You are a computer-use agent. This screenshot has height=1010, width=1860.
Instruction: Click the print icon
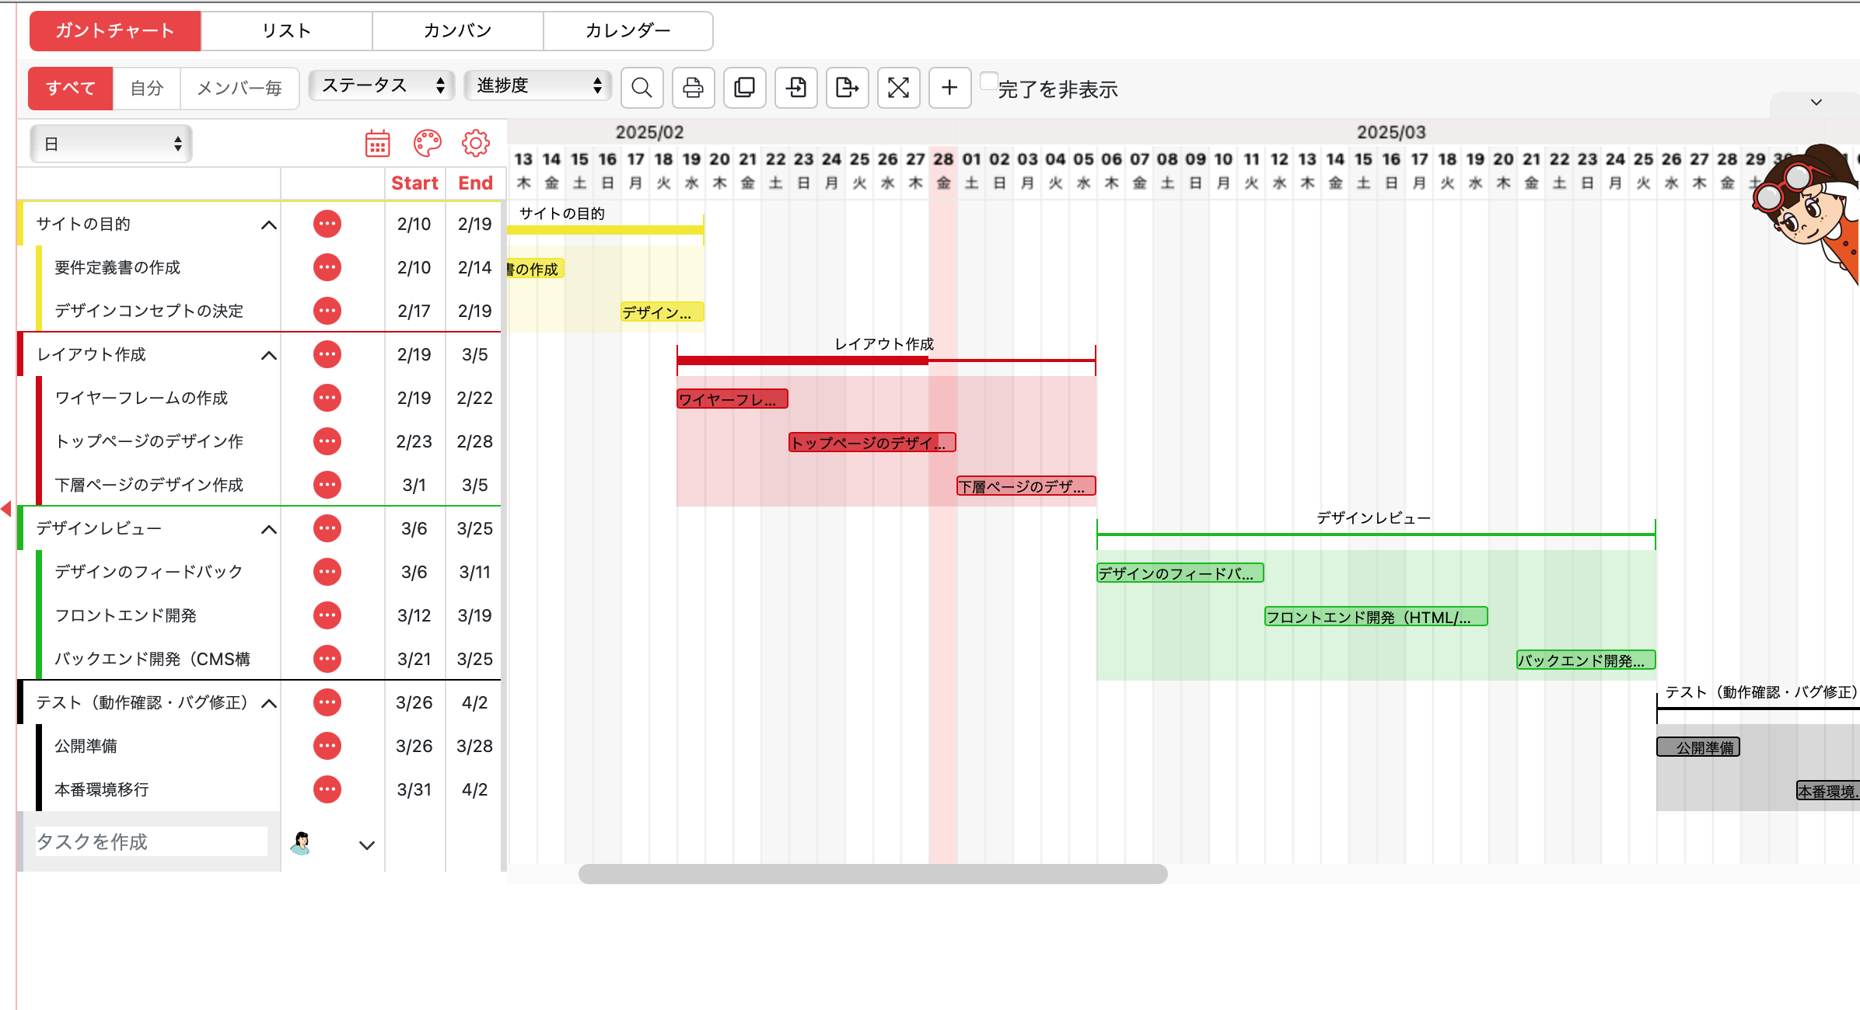[x=693, y=88]
